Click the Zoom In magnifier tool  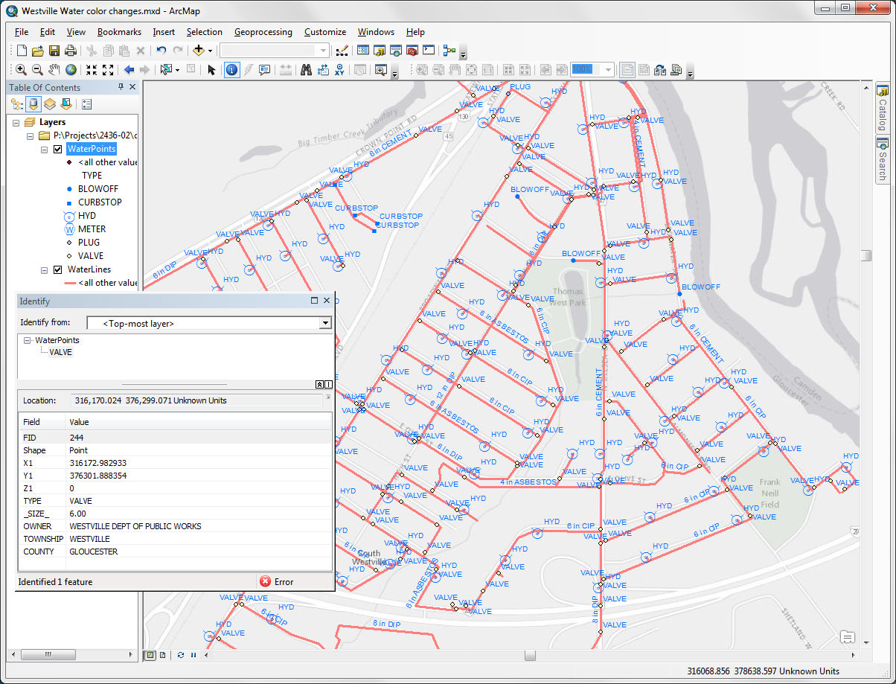click(x=21, y=70)
